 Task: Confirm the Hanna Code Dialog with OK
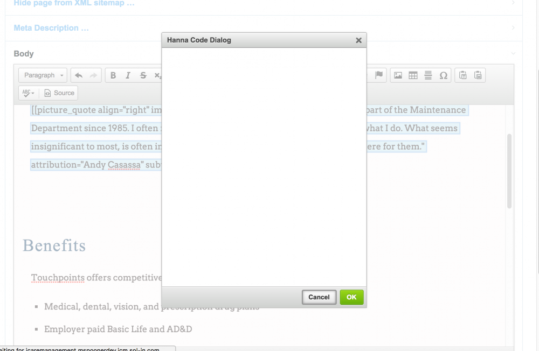pyautogui.click(x=351, y=297)
